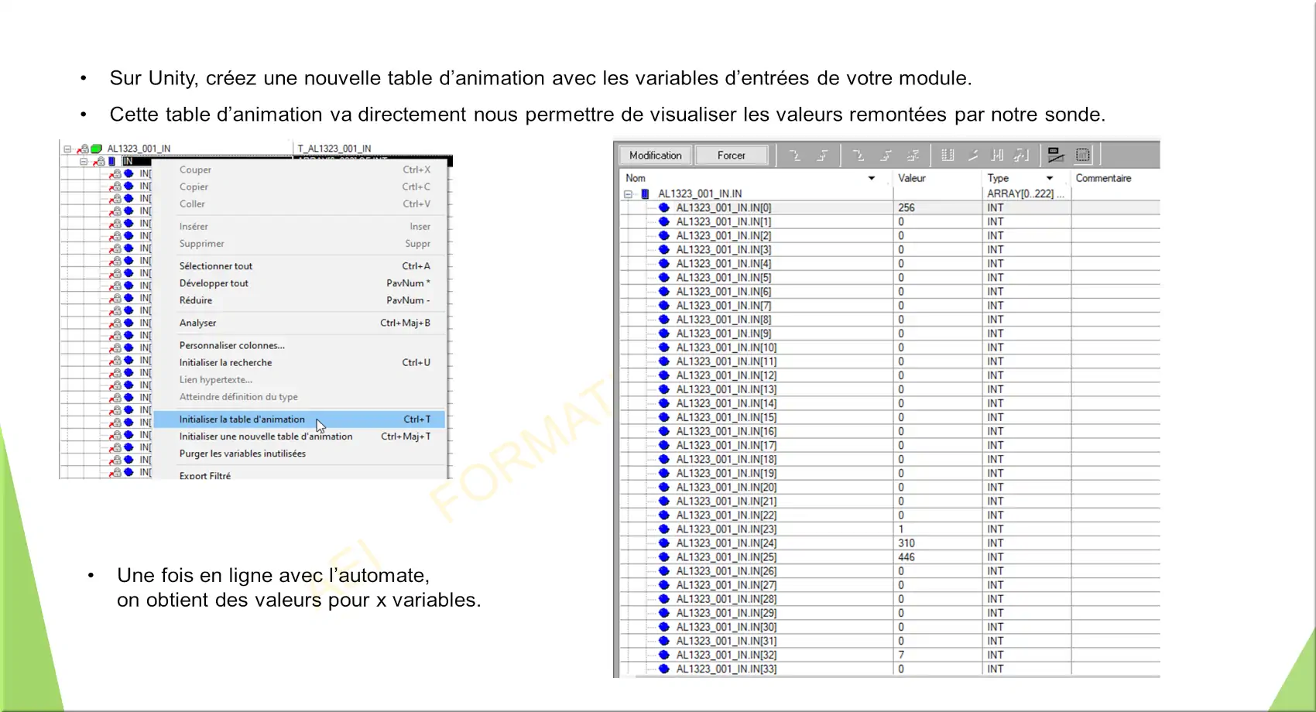Click the 'ARRAY[0..222]' type cell
The width and height of the screenshot is (1316, 712).
coord(1025,194)
